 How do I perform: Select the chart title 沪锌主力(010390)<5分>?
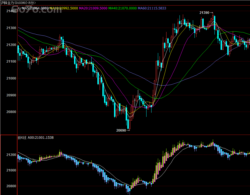(x=18, y=3)
